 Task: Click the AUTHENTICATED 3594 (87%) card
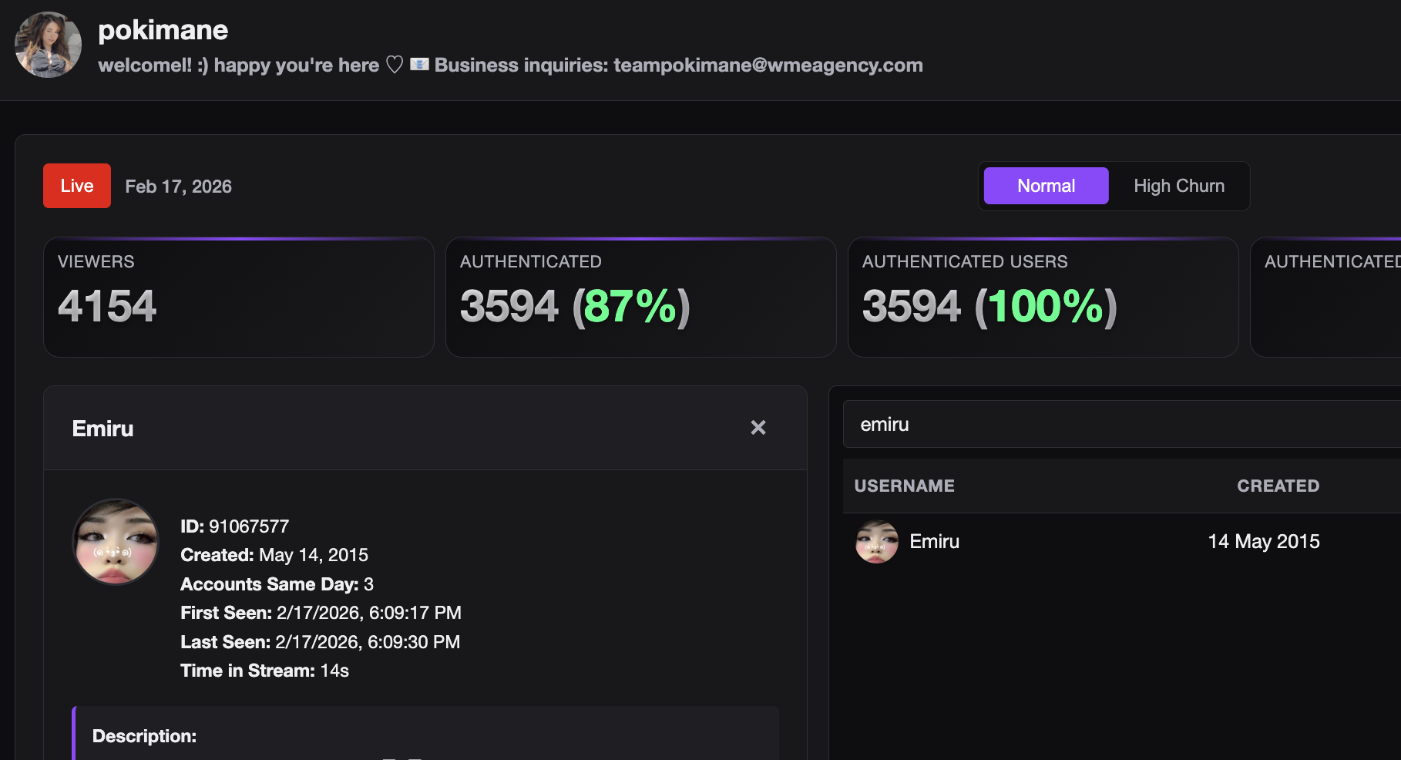pyautogui.click(x=641, y=297)
